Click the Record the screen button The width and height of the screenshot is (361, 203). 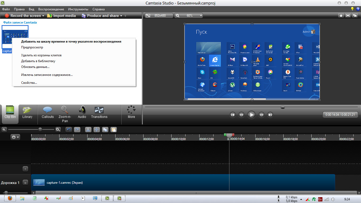click(23, 16)
